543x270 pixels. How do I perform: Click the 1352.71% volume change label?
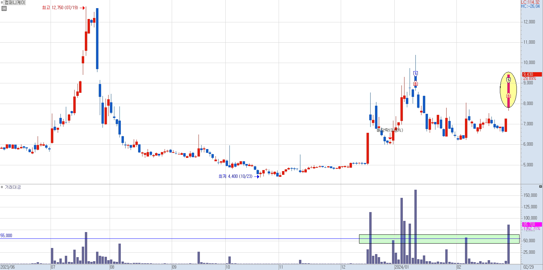pos(532,228)
